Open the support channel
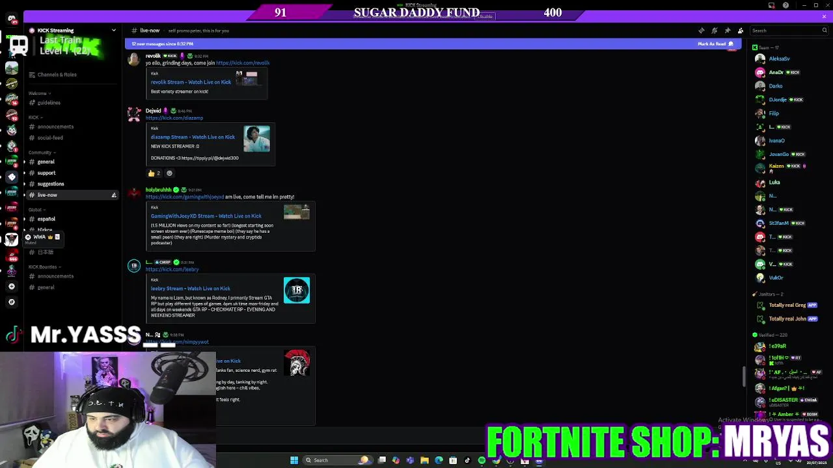The width and height of the screenshot is (833, 468). tap(46, 173)
